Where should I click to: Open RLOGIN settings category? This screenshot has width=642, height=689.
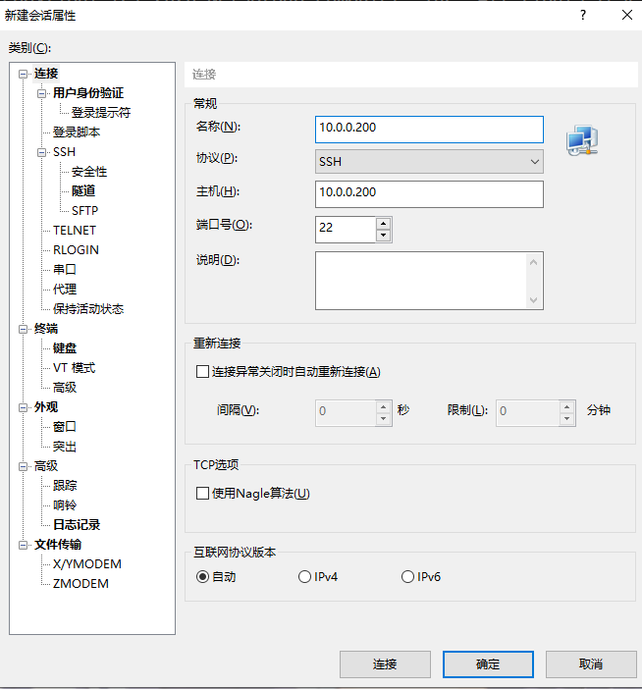click(76, 250)
